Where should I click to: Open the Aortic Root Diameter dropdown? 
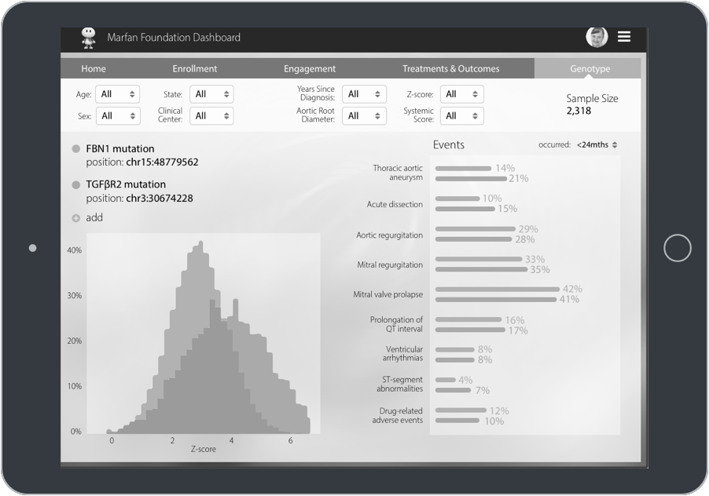[364, 116]
